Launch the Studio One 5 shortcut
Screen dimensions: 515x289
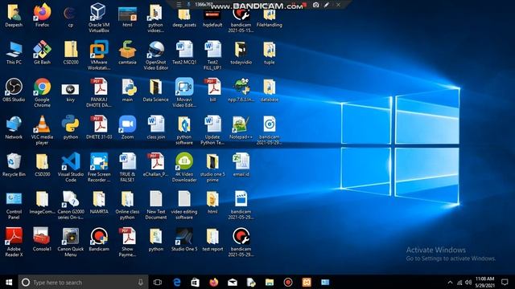tap(184, 239)
